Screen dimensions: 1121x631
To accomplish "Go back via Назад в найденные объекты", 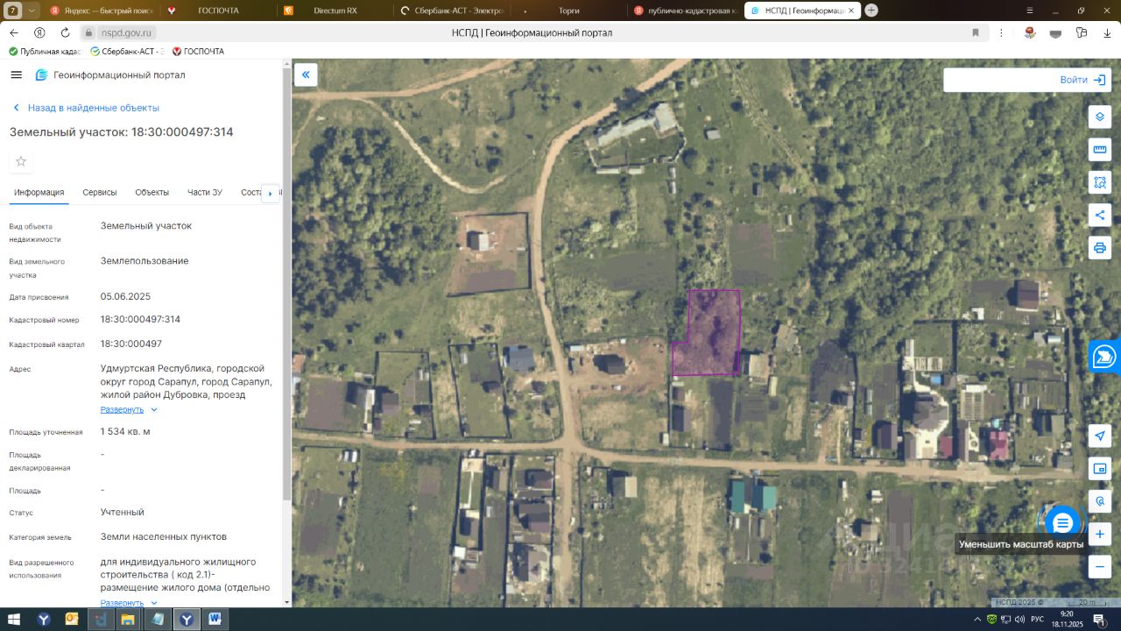I will point(86,108).
